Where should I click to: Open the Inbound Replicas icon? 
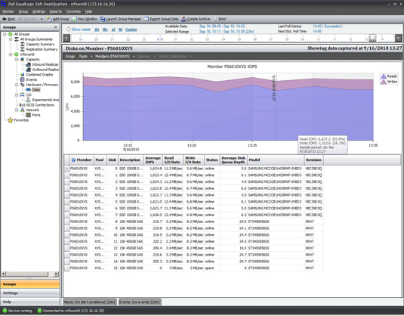tap(29, 64)
